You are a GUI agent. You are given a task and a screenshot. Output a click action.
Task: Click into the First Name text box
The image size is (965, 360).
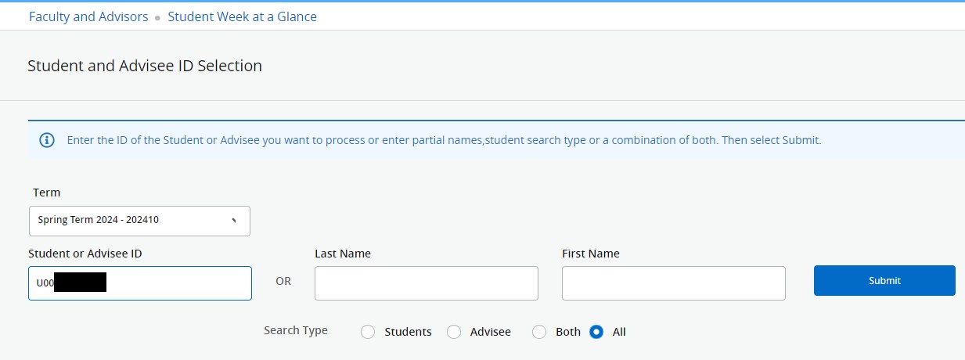point(673,283)
